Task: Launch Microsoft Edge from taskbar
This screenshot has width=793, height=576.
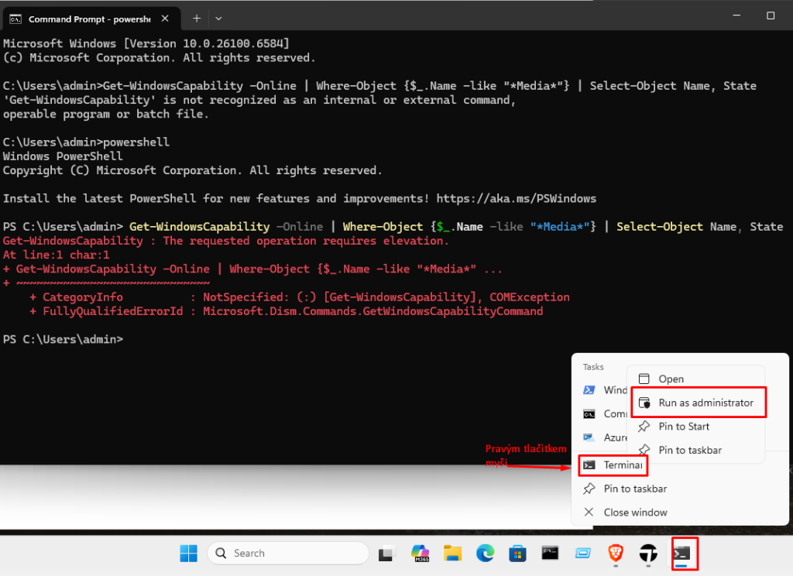Action: coord(485,554)
